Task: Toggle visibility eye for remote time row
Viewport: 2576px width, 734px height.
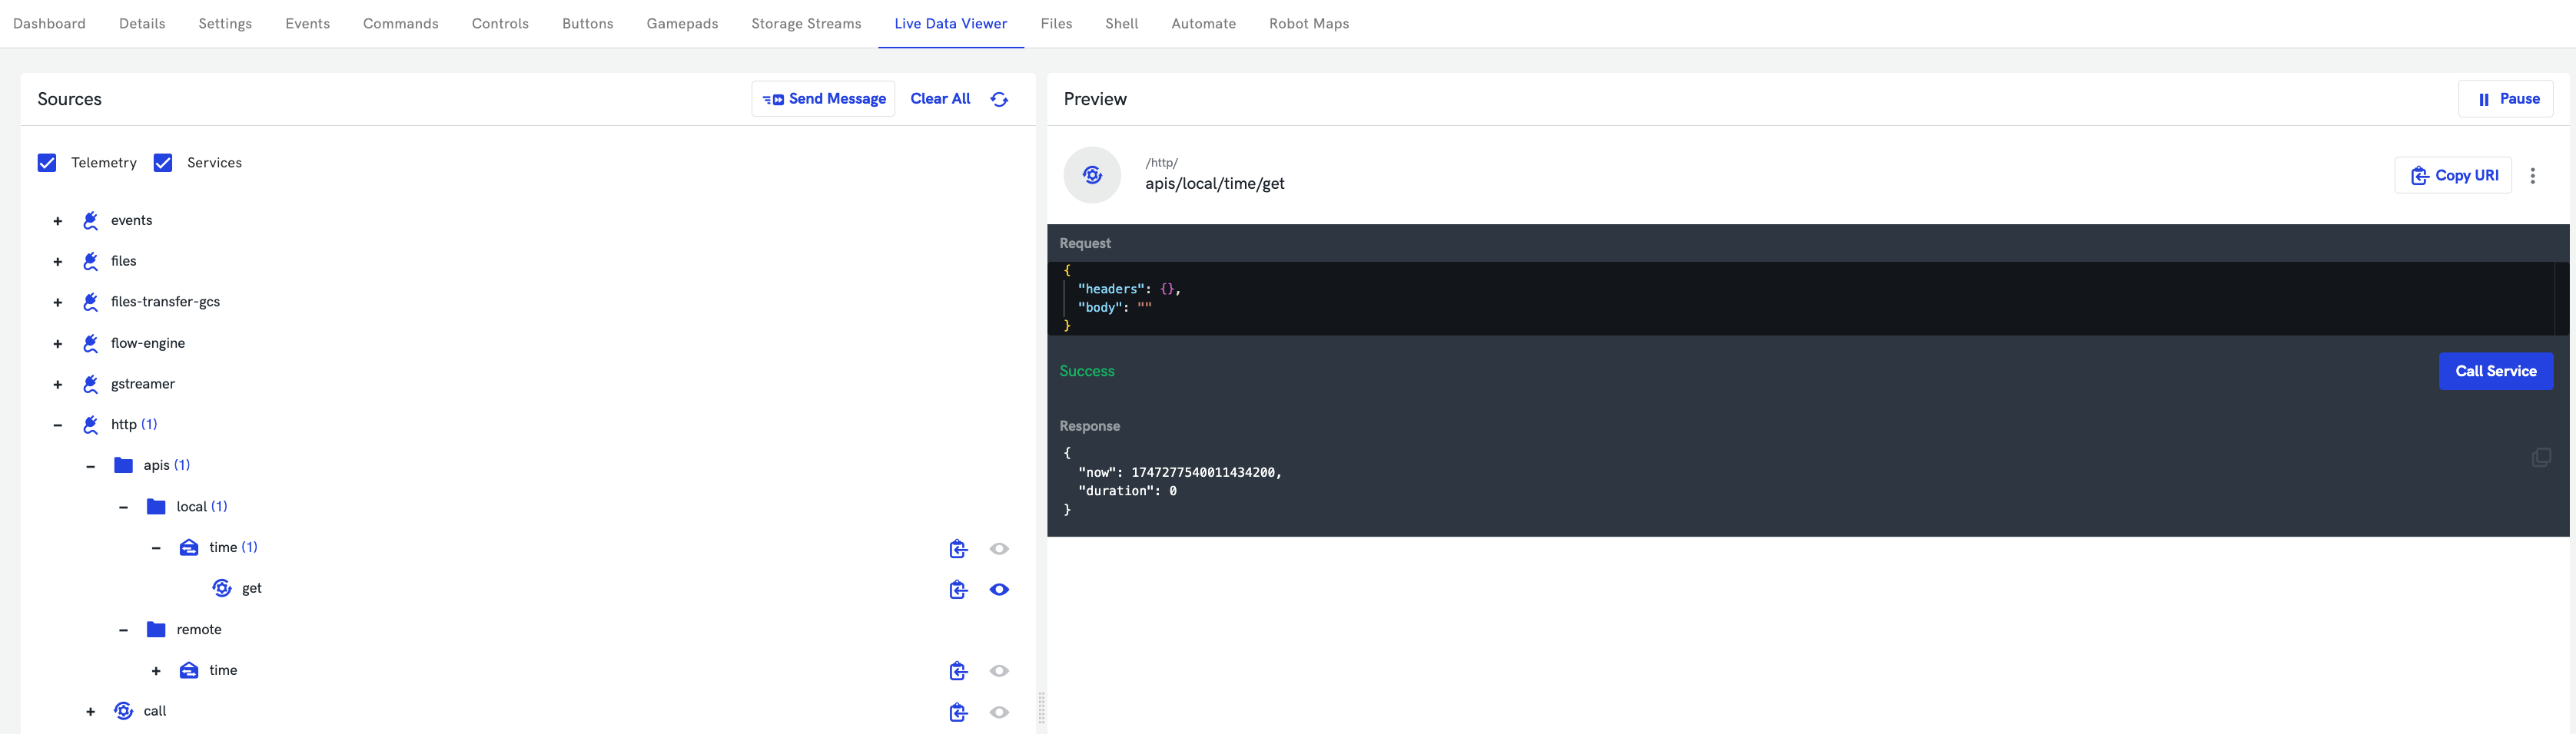Action: click(999, 671)
